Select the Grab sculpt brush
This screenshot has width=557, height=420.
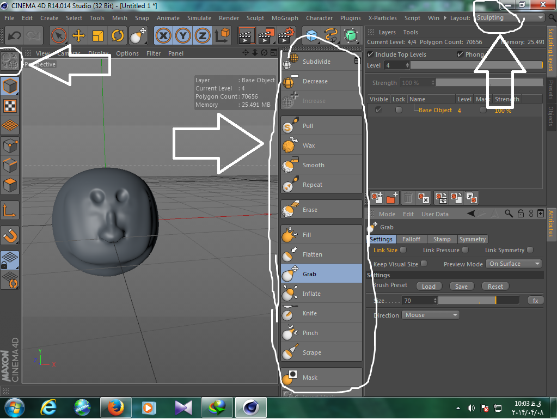click(321, 273)
